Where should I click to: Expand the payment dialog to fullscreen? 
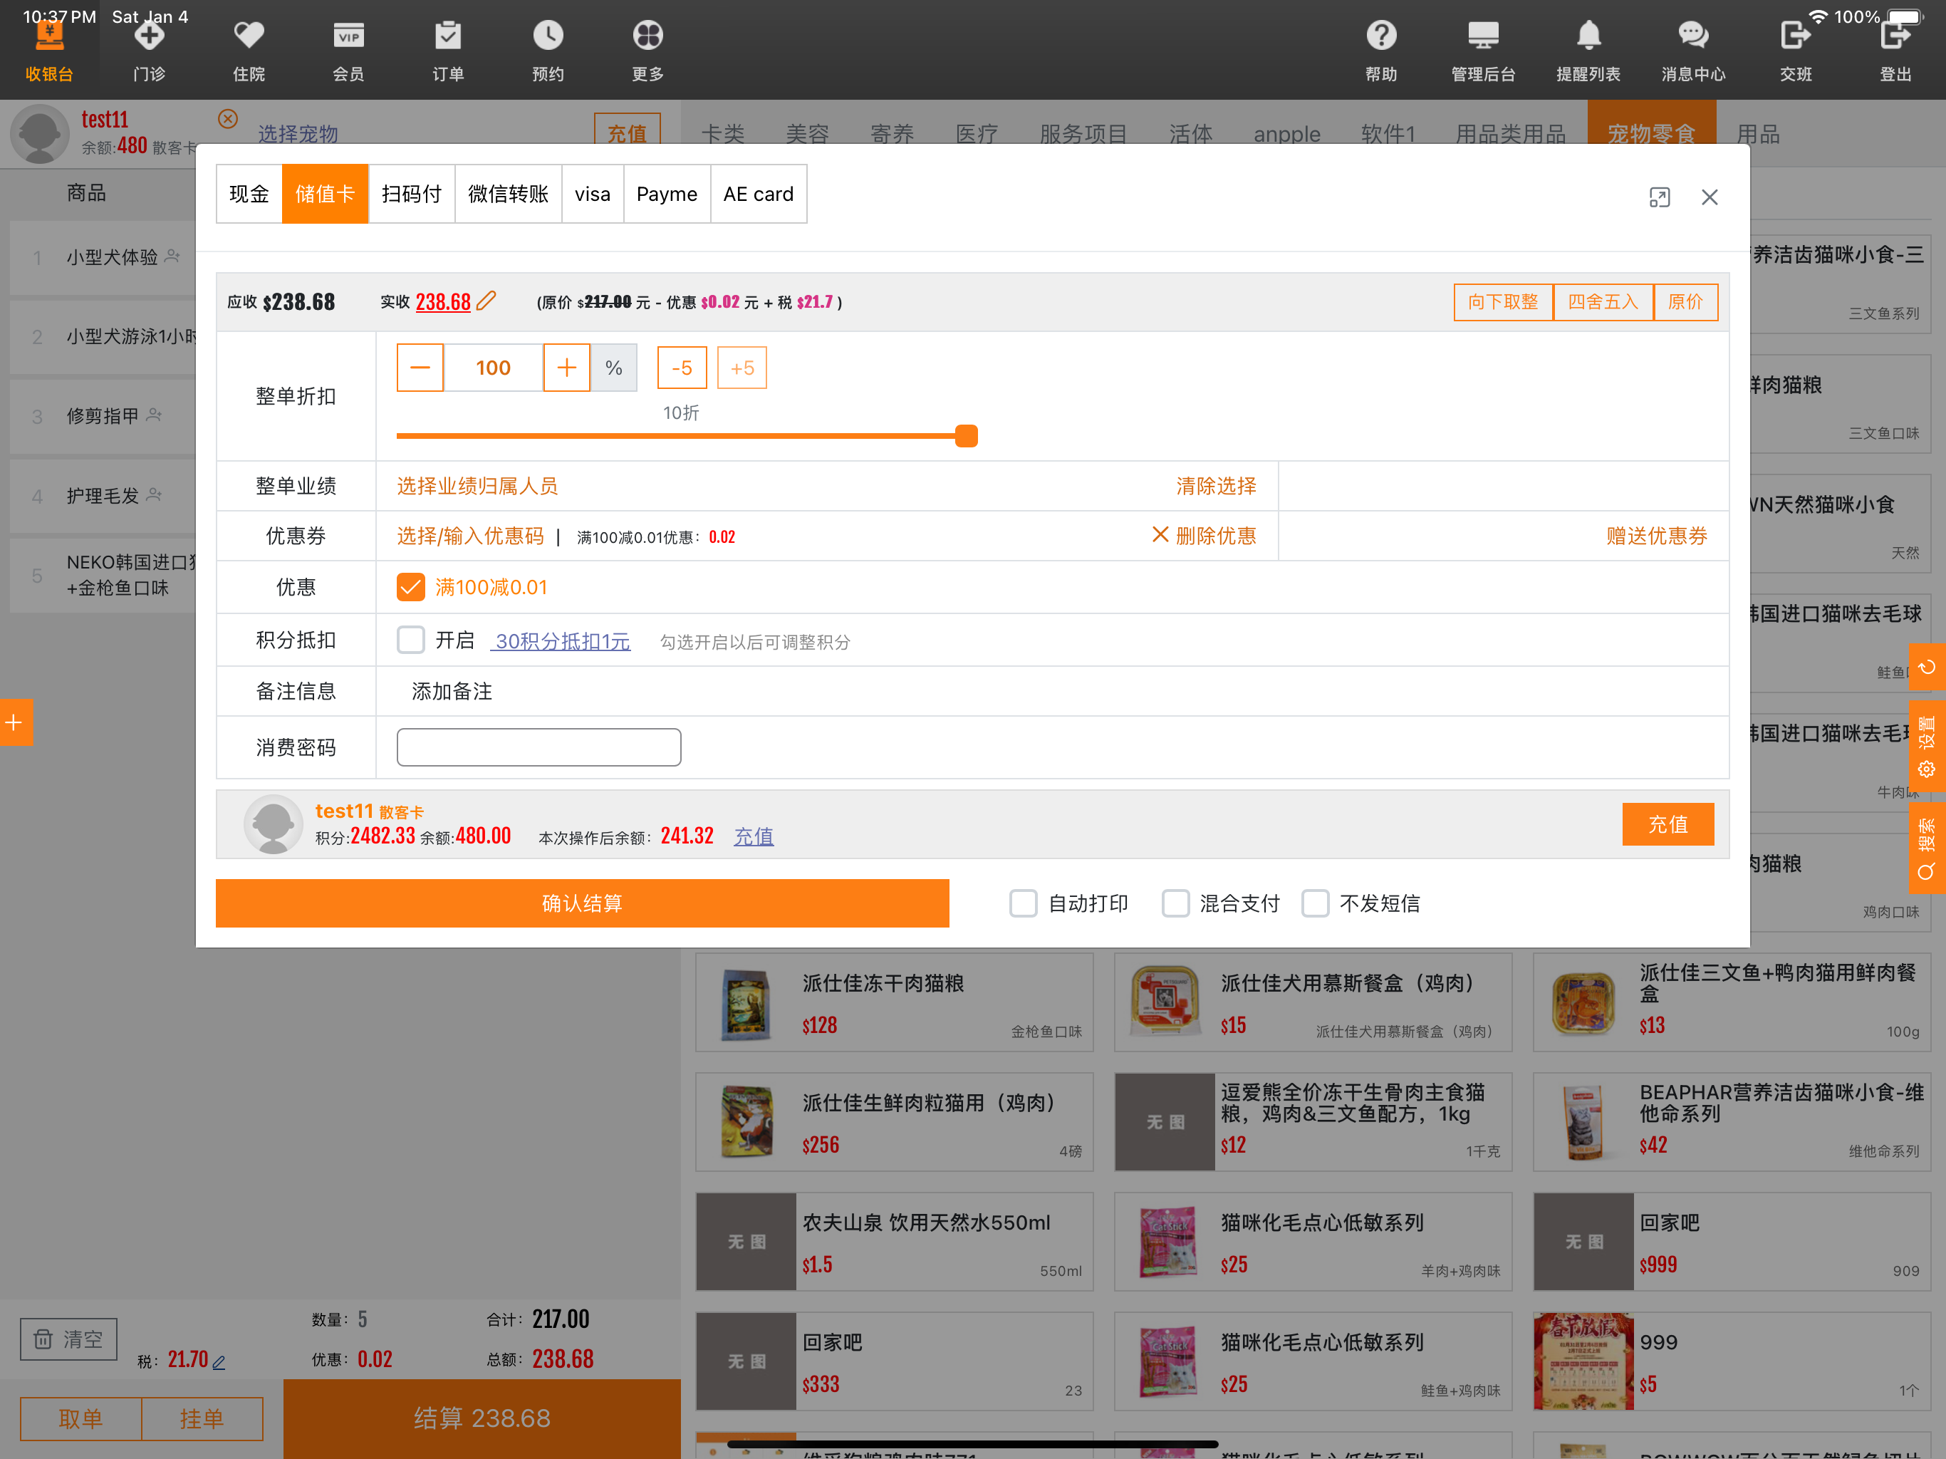pyautogui.click(x=1659, y=197)
